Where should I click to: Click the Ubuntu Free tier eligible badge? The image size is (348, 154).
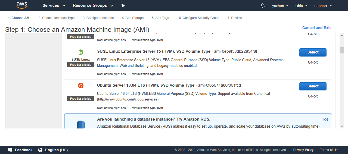(x=81, y=99)
